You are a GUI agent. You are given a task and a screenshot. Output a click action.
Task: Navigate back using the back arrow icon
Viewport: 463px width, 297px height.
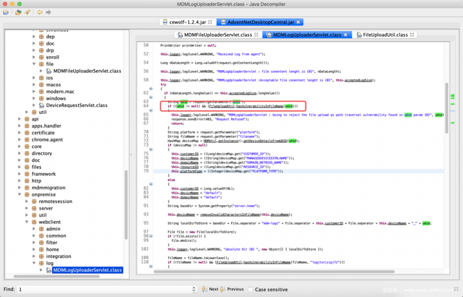tap(39, 12)
